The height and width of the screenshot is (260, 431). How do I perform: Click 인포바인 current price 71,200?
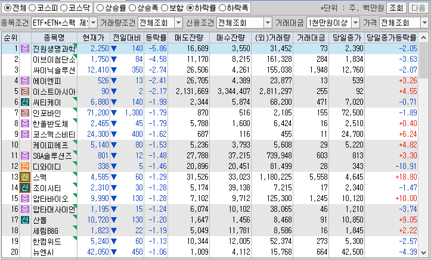(x=98, y=112)
